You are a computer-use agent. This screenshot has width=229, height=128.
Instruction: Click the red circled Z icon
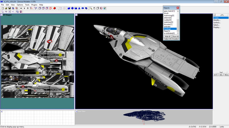pyautogui.click(x=21, y=12)
